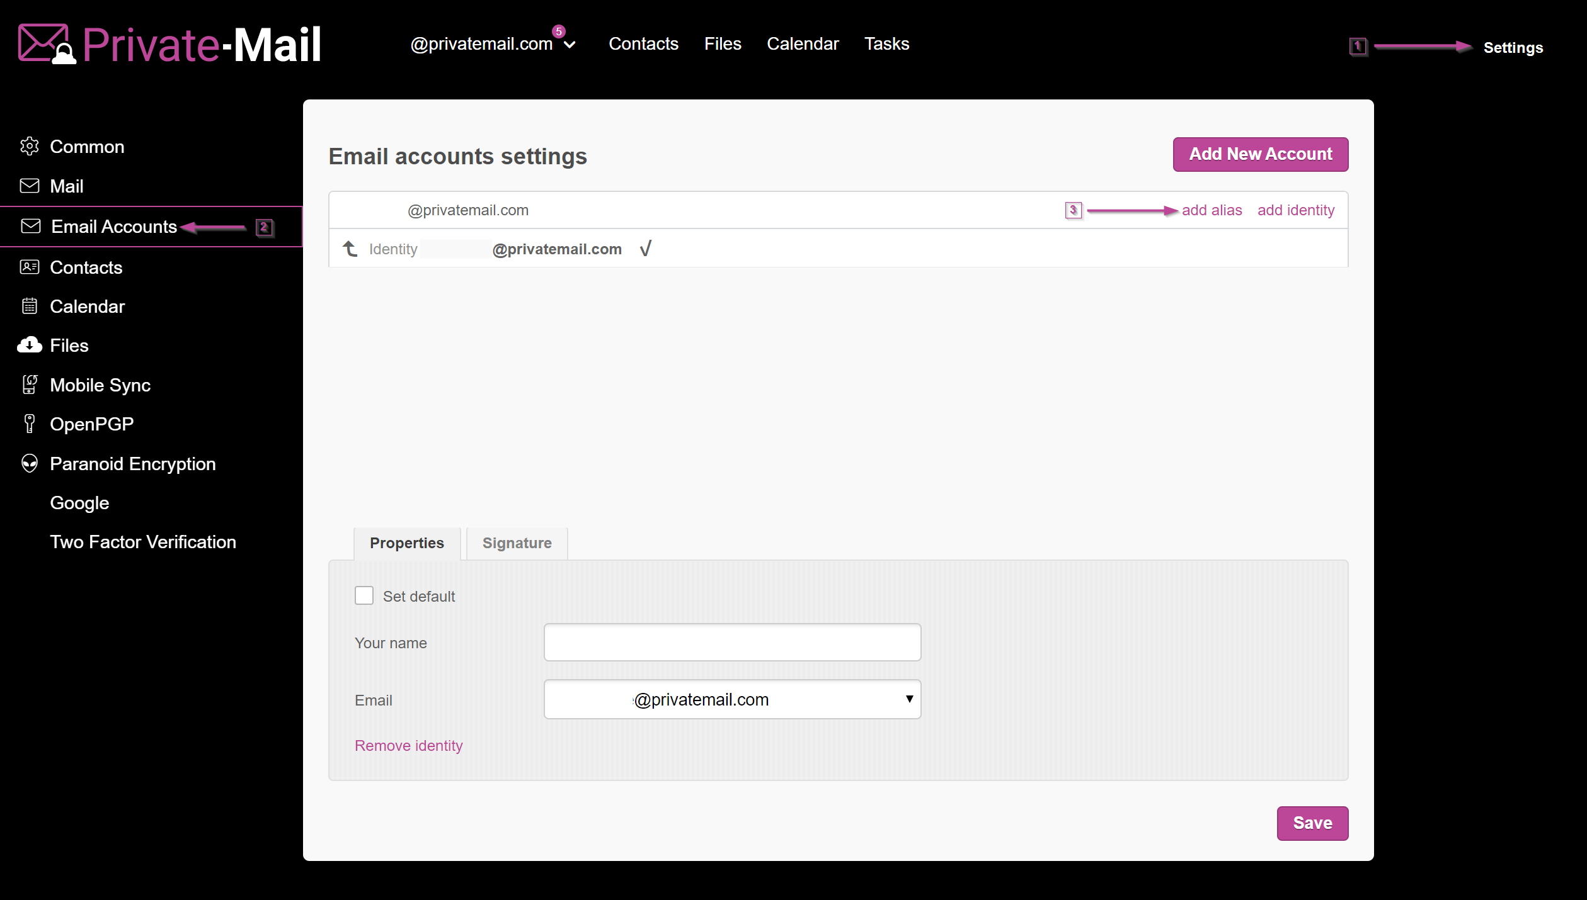Click the Mail envelope icon in sidebar
The image size is (1587, 900).
[x=29, y=186]
